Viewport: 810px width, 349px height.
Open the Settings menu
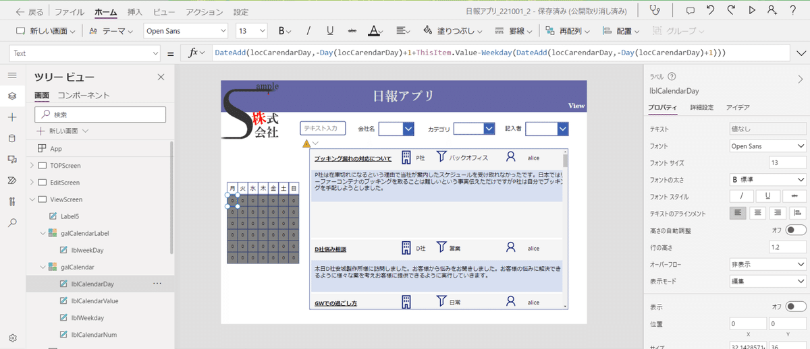(241, 11)
